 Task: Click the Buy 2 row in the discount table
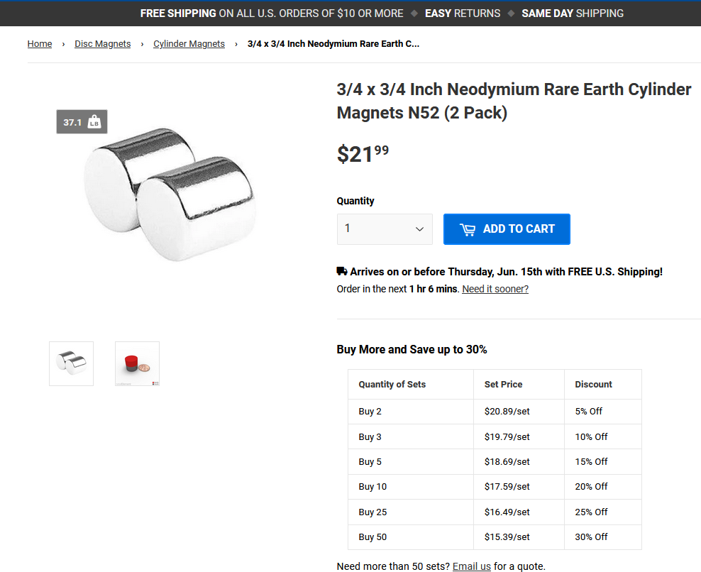(x=495, y=412)
